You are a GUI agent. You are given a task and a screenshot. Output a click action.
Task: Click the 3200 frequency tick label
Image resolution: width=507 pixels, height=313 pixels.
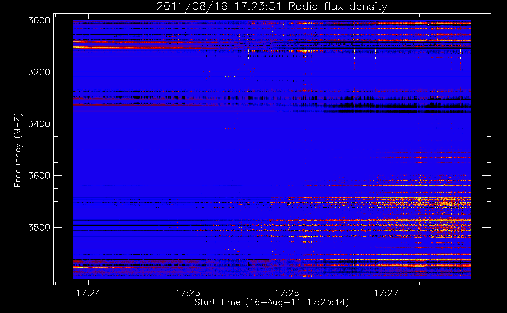pos(39,72)
